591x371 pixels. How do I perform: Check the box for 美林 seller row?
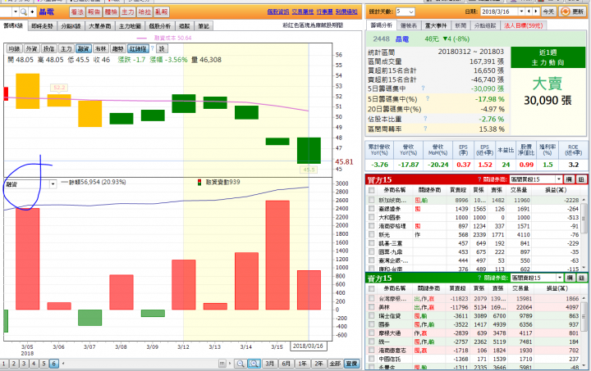(x=371, y=307)
